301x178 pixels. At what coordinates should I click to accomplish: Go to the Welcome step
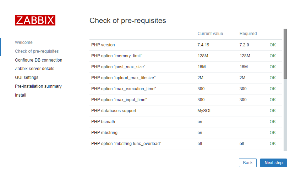tap(24, 42)
